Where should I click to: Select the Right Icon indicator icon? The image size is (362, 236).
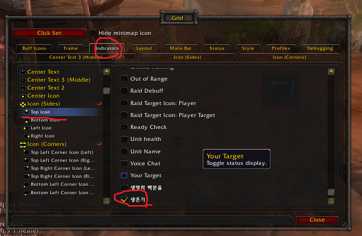tap(26, 136)
